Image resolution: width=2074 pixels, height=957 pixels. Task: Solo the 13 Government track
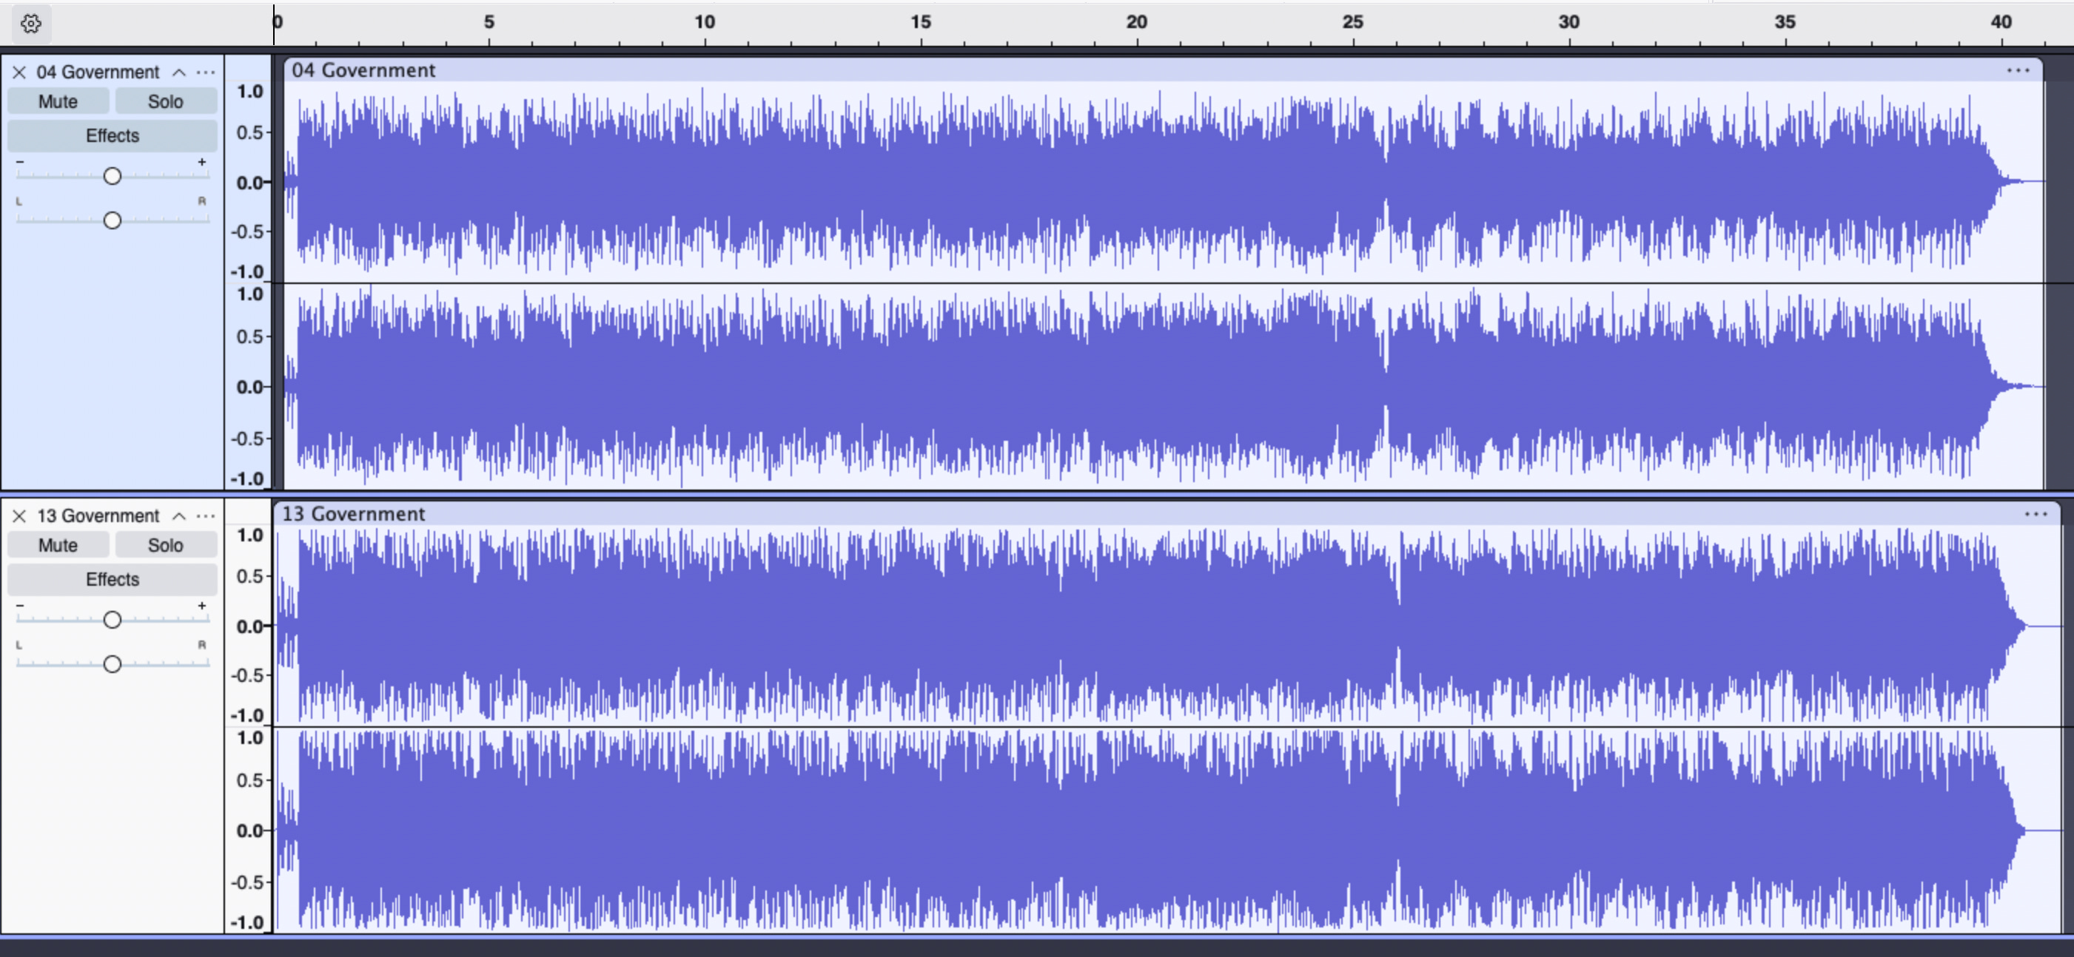tap(165, 546)
